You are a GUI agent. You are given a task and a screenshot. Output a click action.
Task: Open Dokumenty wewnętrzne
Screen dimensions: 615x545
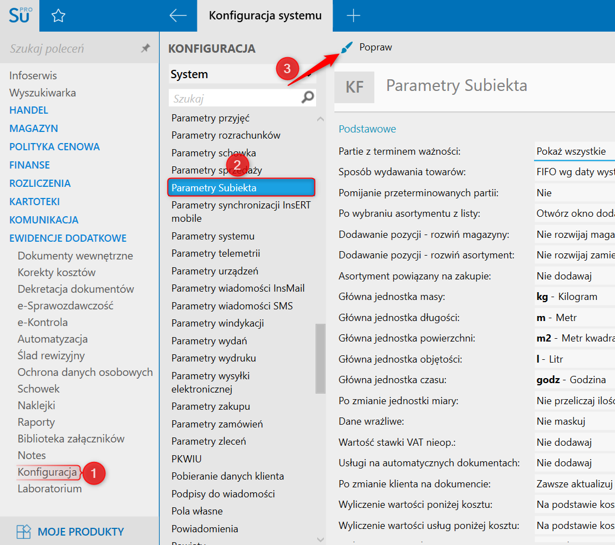tap(75, 256)
